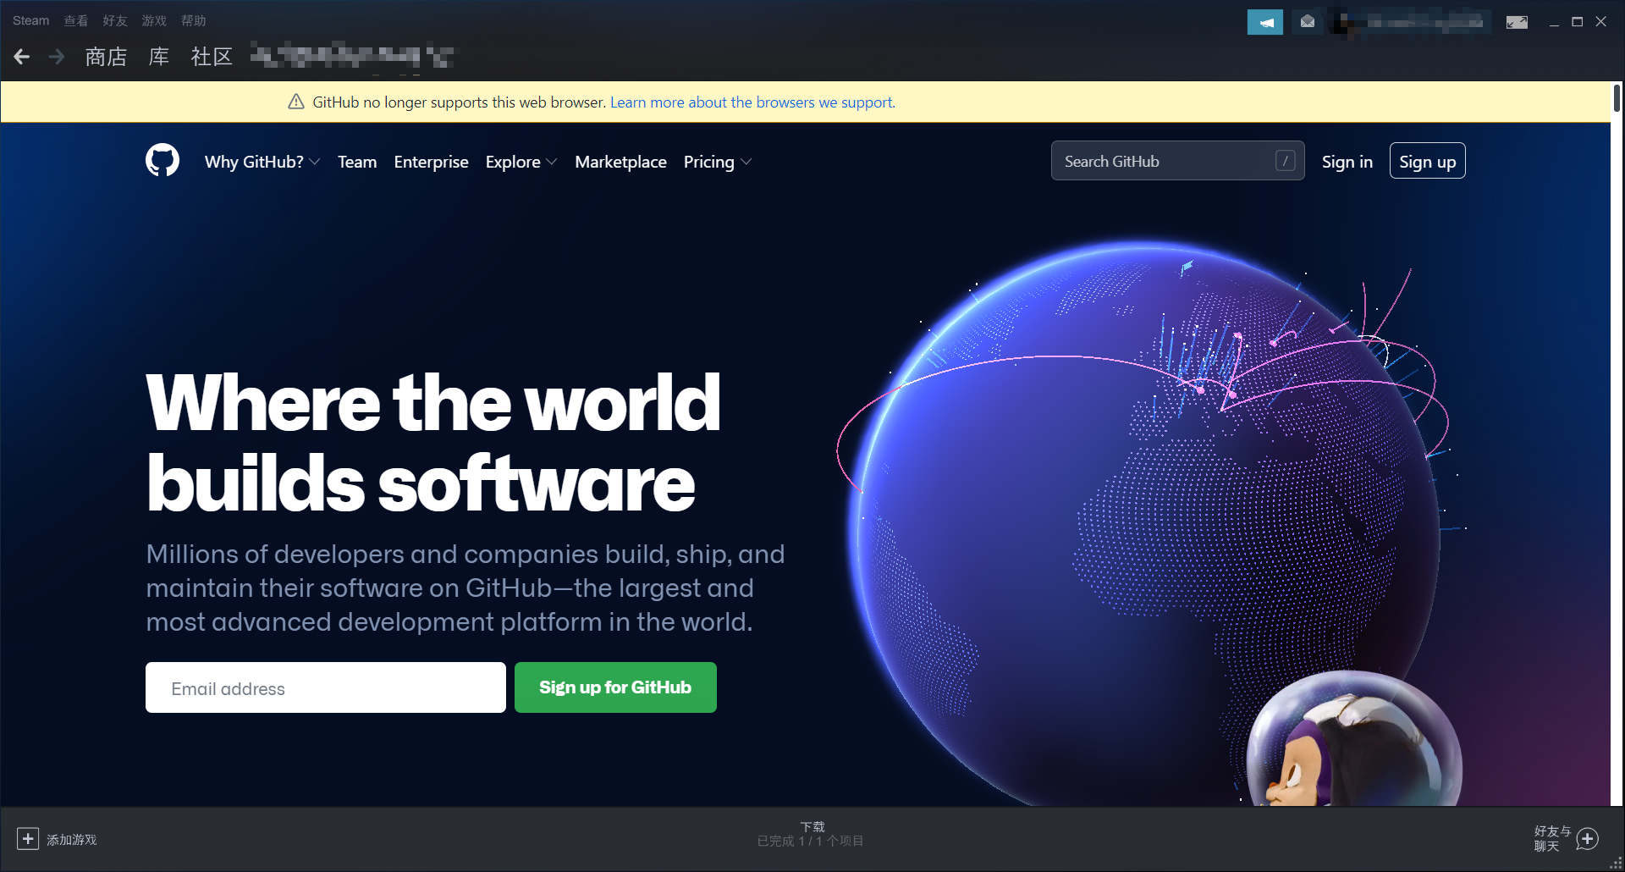Check notifications with the envelope icon
The height and width of the screenshot is (872, 1625).
(x=1306, y=21)
